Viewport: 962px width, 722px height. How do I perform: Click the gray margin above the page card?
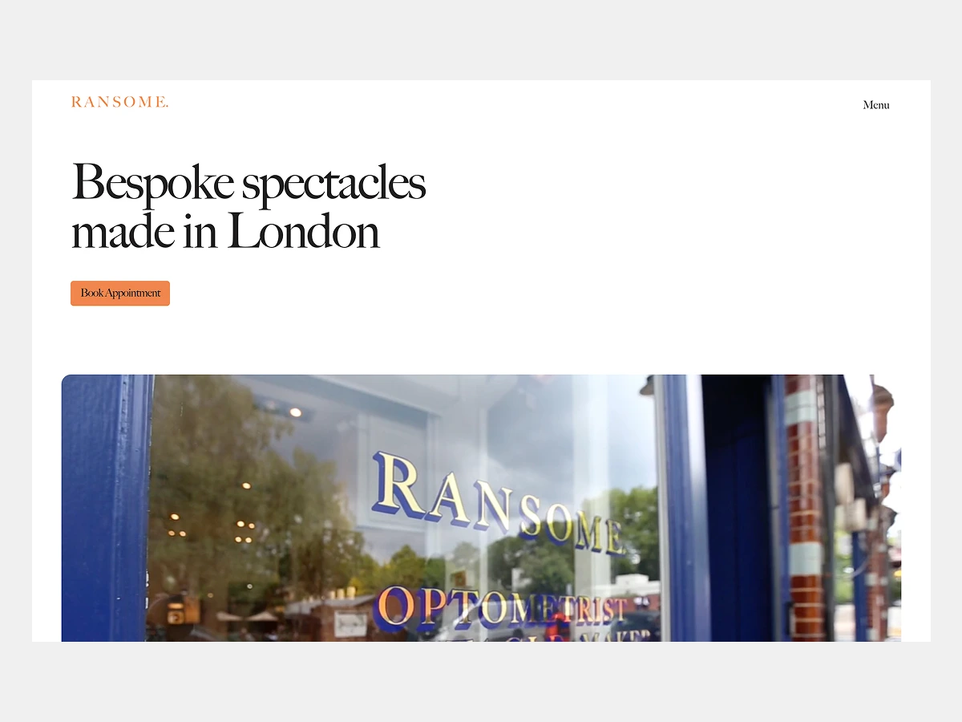(x=481, y=40)
